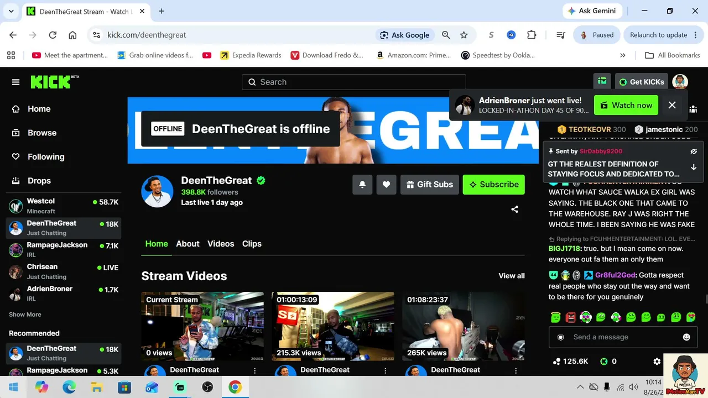Dismiss the AdrienBroner live notification
Viewport: 708px width, 398px height.
[x=672, y=105]
